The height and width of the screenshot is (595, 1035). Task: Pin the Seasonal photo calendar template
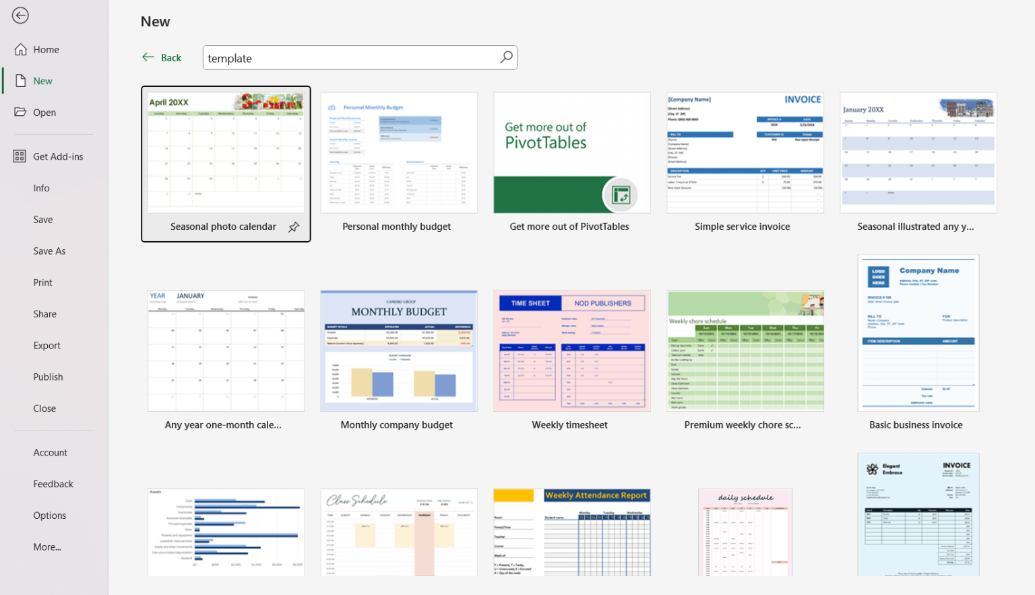[293, 227]
